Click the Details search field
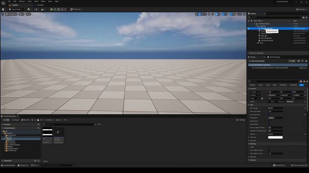 pos(274,81)
